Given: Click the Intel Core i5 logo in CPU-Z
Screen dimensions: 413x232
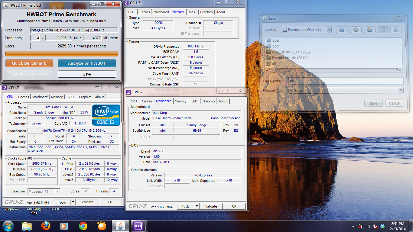Looking at the screenshot, I should [x=106, y=115].
